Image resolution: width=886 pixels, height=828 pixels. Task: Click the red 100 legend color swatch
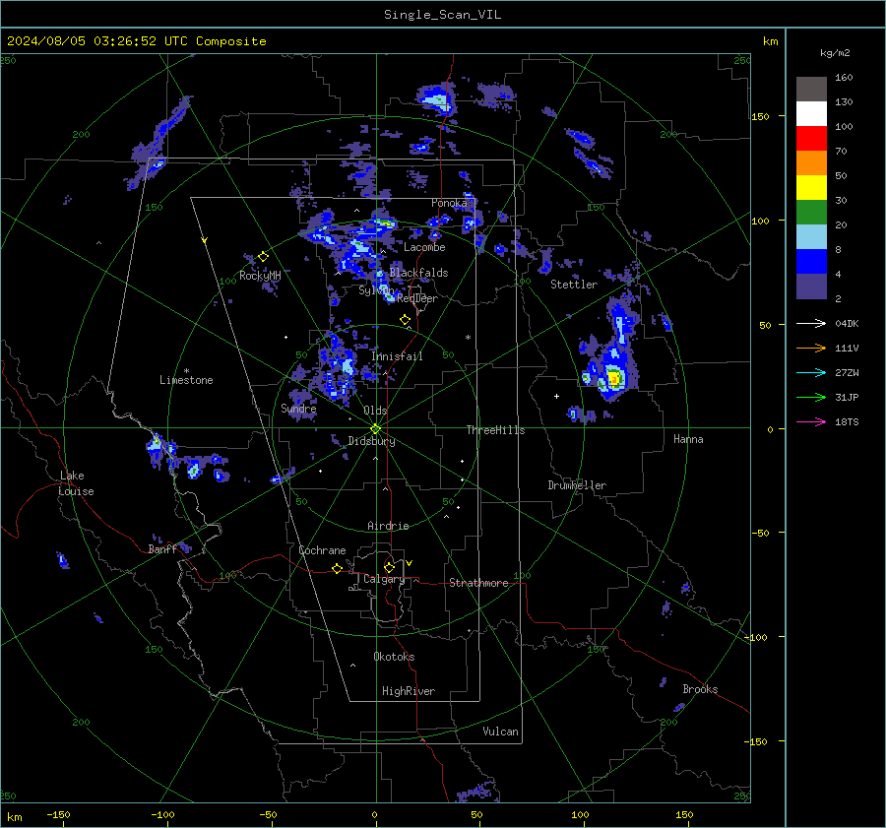point(811,139)
